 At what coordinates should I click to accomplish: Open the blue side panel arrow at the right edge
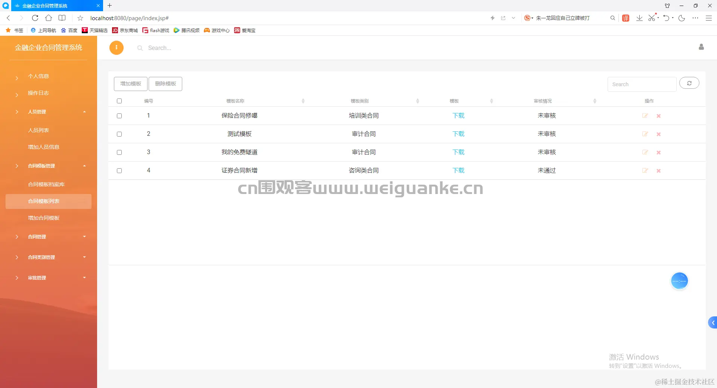coord(713,323)
